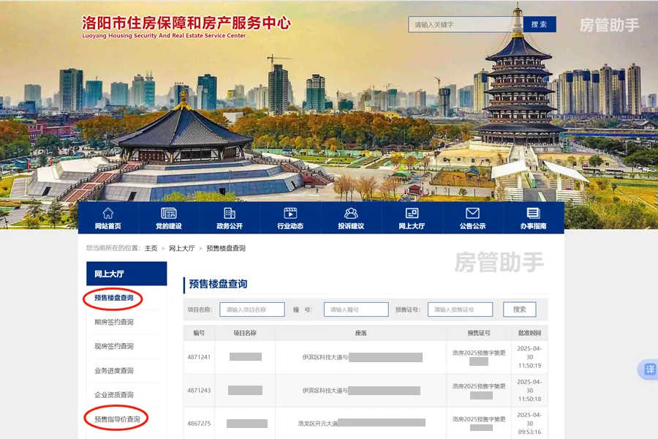Click the 投诉建议 people icon
The image size is (658, 439).
[351, 213]
